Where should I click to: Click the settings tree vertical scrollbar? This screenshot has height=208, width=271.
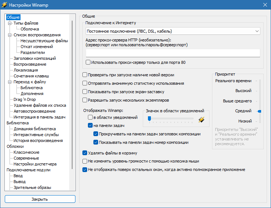(72, 95)
